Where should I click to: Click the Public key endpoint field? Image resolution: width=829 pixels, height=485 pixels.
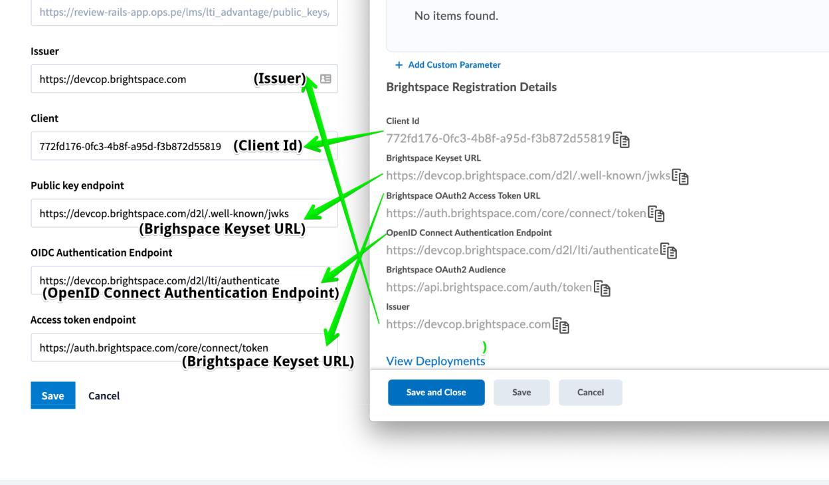(184, 213)
